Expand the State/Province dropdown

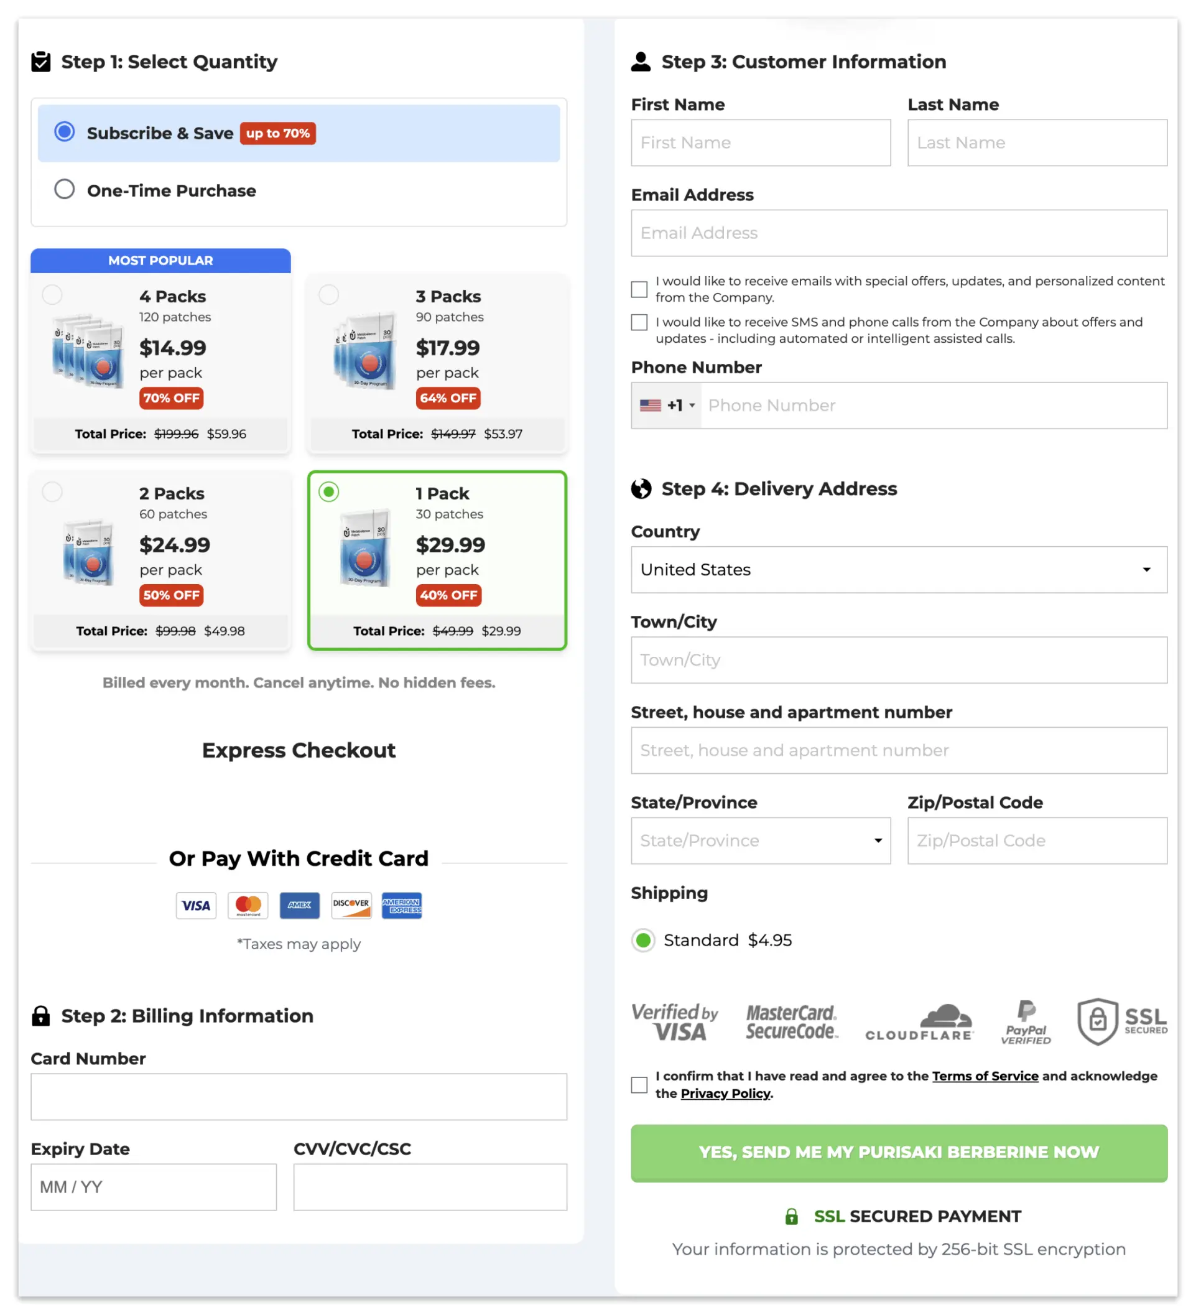coord(761,841)
